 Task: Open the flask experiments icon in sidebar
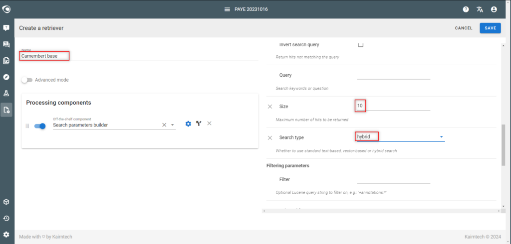click(x=6, y=94)
